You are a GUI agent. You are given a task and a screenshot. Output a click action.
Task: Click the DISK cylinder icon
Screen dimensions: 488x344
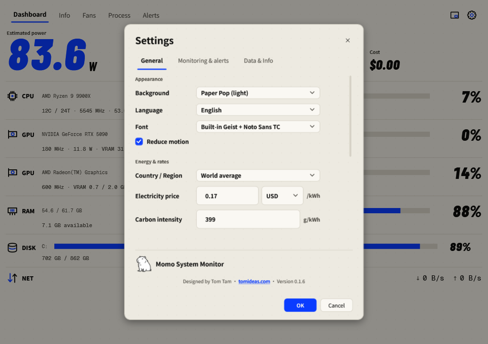(x=12, y=248)
